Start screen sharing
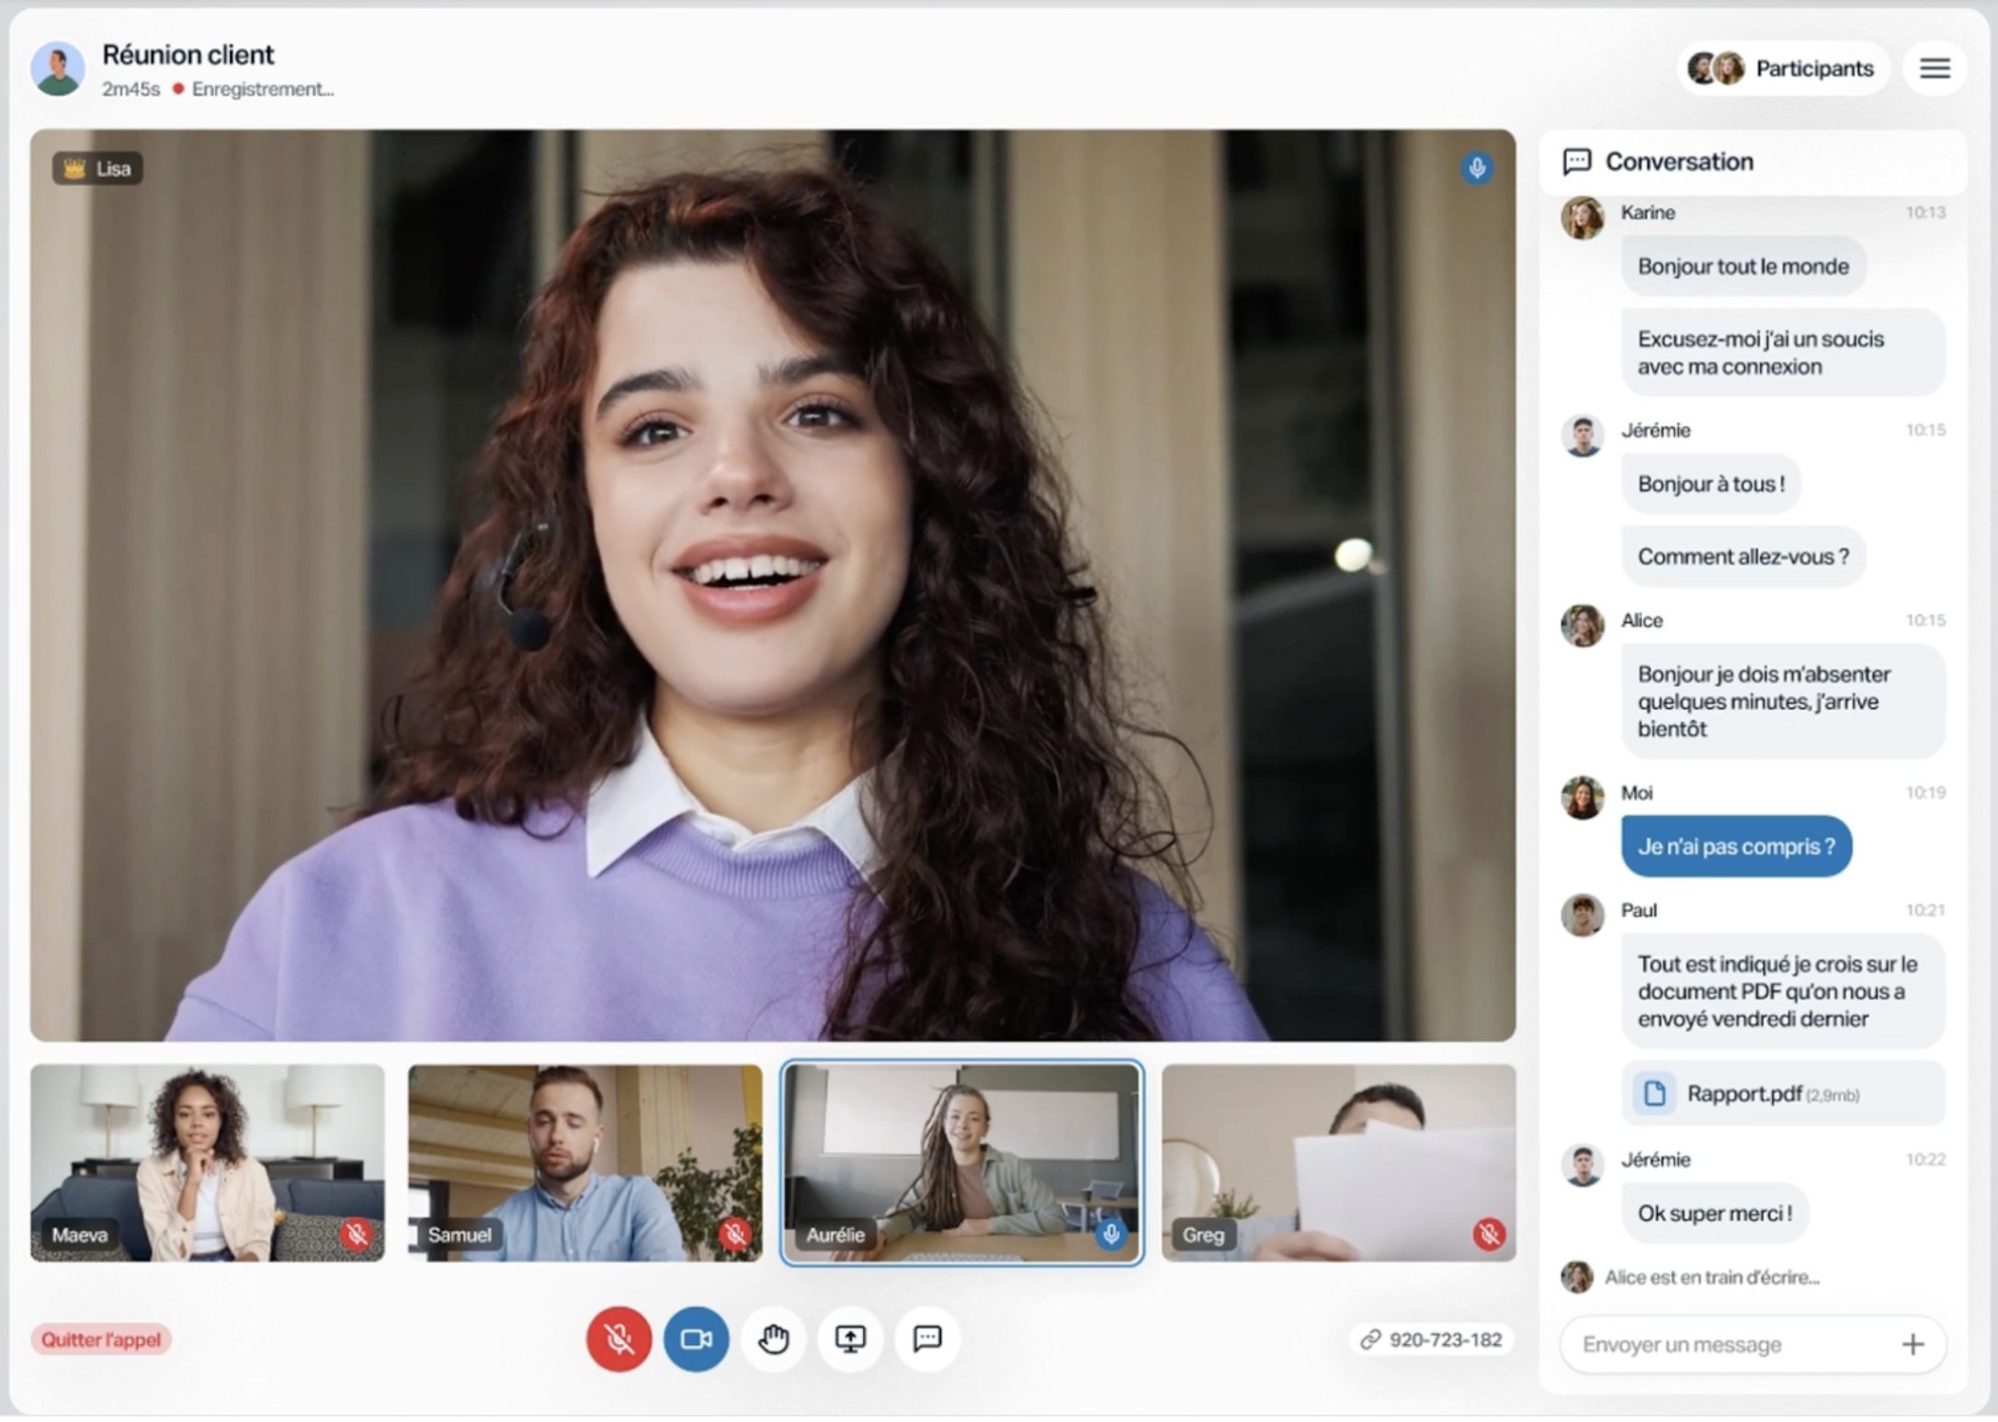The height and width of the screenshot is (1422, 1998). click(x=850, y=1340)
